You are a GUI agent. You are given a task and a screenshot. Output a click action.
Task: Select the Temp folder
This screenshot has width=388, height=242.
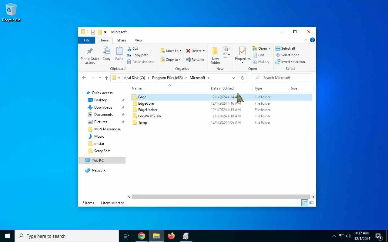click(222, 123)
